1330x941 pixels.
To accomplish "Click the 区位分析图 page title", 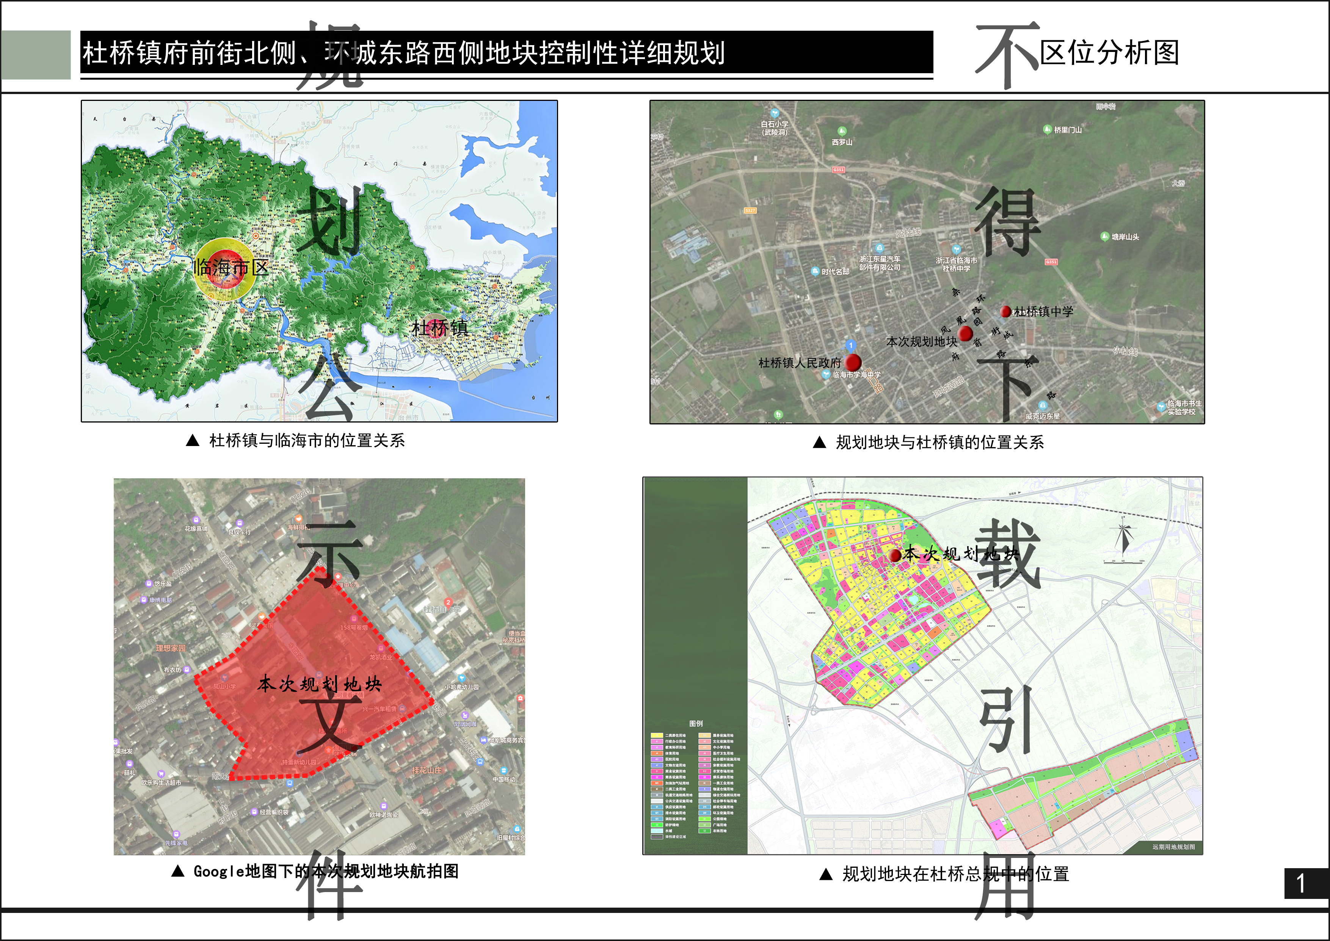I will coord(1109,53).
